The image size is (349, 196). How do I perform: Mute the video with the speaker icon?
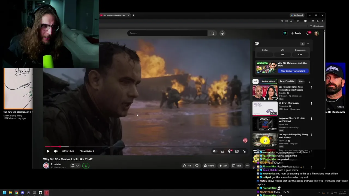click(56, 151)
